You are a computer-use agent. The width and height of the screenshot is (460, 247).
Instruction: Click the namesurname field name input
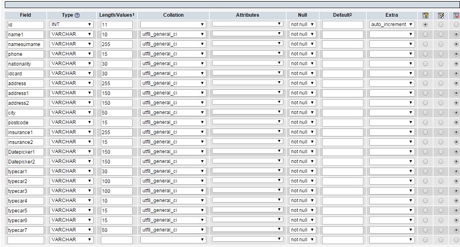(25, 44)
